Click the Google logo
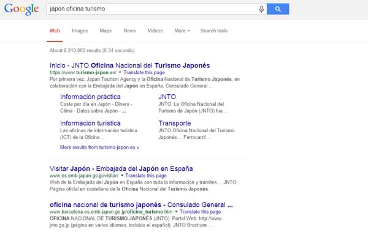 click(21, 9)
